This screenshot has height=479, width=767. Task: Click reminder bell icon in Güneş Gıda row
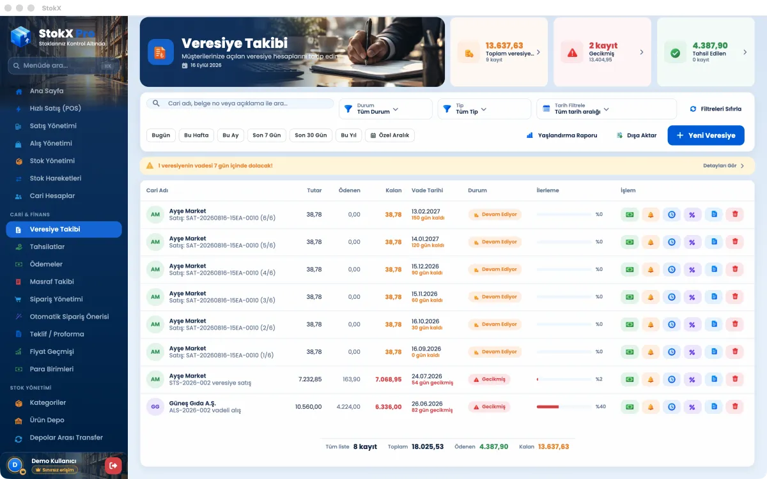coord(651,407)
